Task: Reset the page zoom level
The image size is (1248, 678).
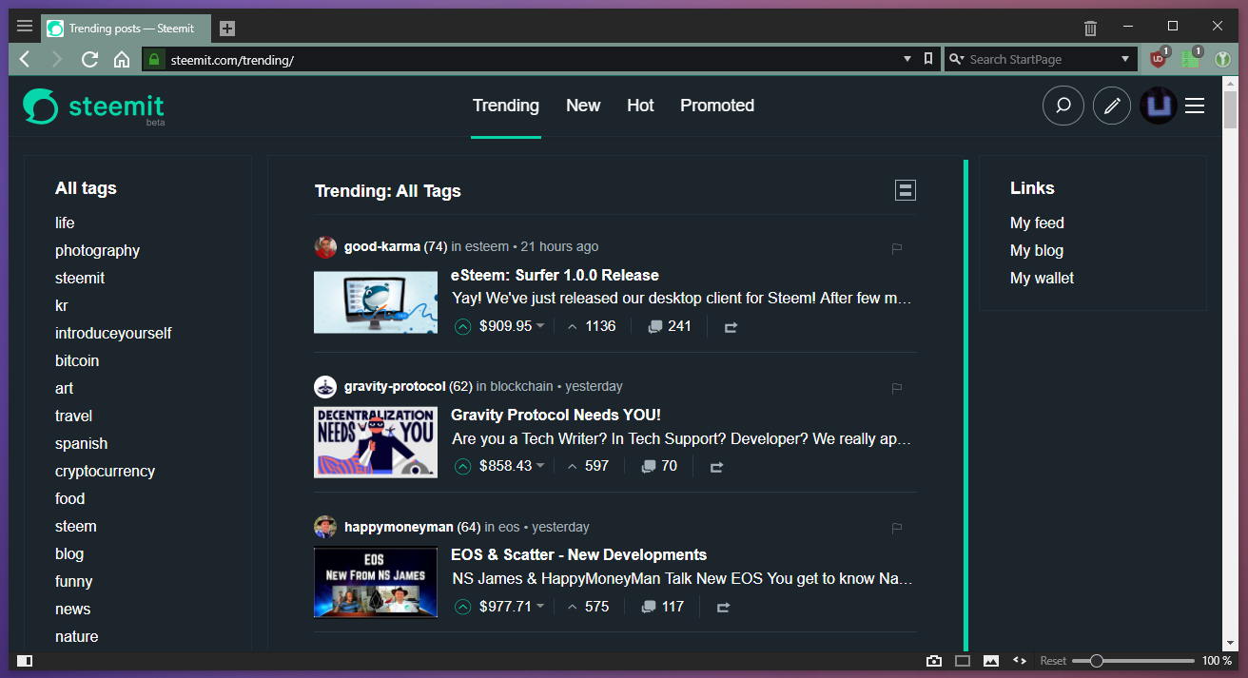Action: [1053, 661]
